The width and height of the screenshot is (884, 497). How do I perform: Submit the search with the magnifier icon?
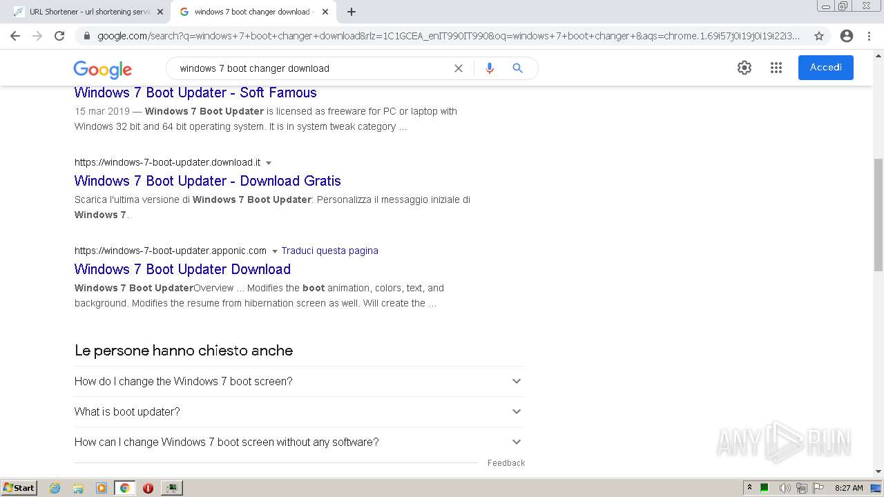pyautogui.click(x=517, y=68)
